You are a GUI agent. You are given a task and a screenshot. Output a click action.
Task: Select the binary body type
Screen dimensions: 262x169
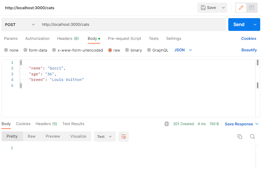point(134,50)
